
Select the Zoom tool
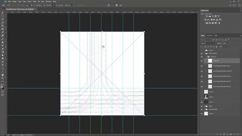point(3,78)
